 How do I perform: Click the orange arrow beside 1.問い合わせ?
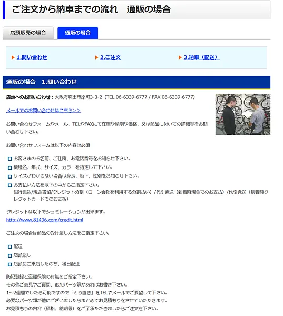(13, 57)
